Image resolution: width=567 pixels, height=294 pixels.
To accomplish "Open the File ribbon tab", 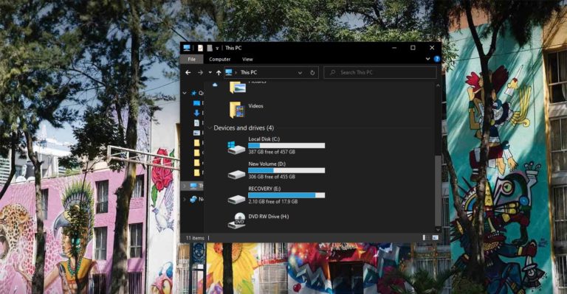I will tap(192, 59).
